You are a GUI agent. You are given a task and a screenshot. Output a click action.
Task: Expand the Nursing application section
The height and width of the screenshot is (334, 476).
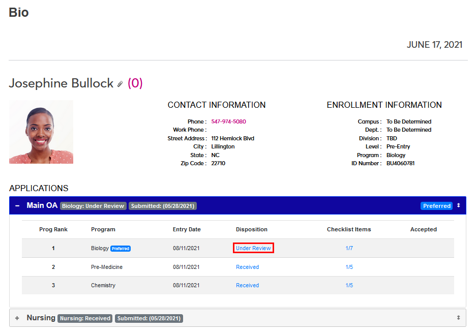17,318
